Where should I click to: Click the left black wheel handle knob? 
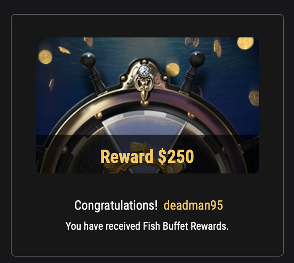coord(88,60)
